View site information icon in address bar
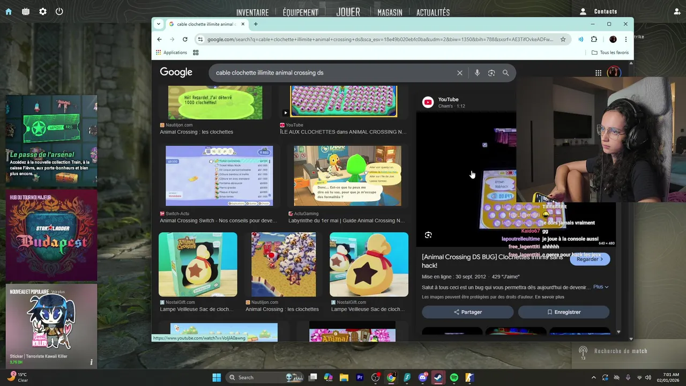 coord(200,39)
